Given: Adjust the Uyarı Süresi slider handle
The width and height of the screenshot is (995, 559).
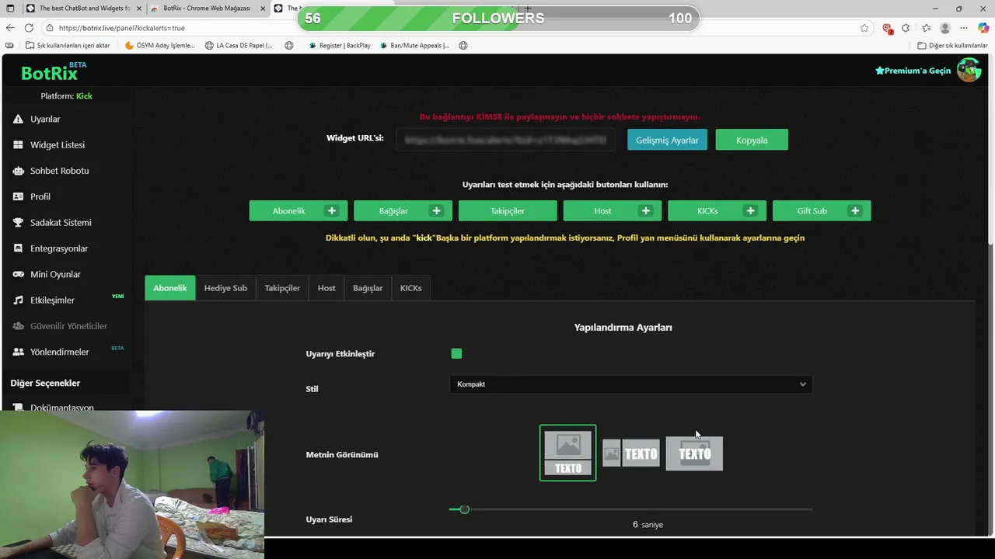Looking at the screenshot, I should pyautogui.click(x=464, y=509).
